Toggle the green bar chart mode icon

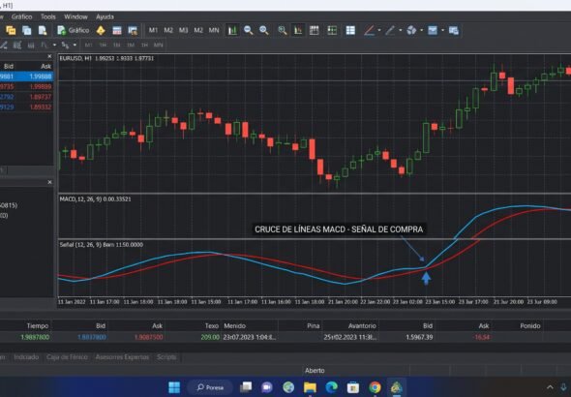tap(232, 30)
